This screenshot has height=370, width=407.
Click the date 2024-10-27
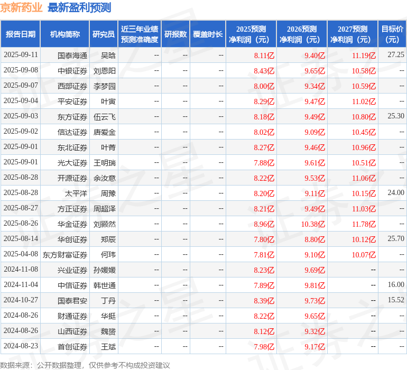(21, 300)
